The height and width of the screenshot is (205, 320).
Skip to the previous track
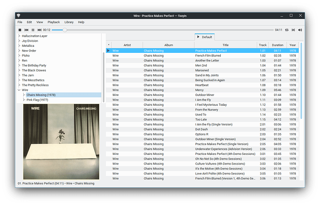tap(26, 30)
